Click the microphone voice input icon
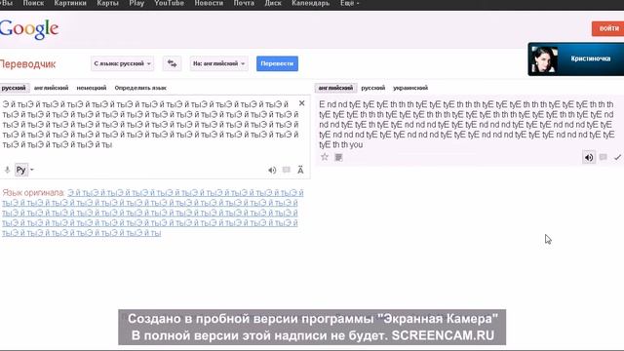This screenshot has width=624, height=351. pyautogui.click(x=7, y=170)
